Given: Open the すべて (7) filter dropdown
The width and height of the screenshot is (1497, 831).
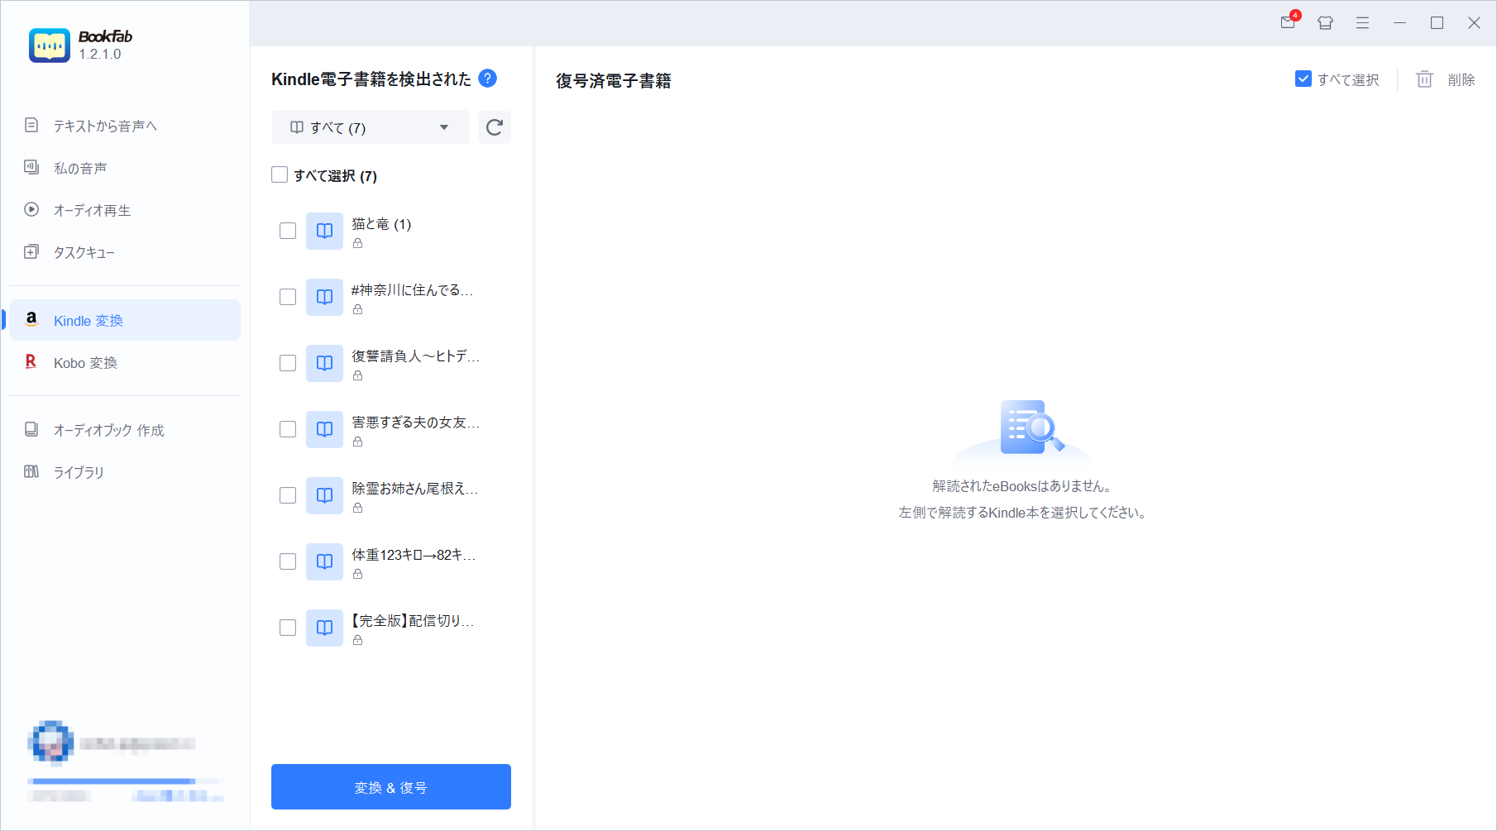Looking at the screenshot, I should pyautogui.click(x=370, y=127).
